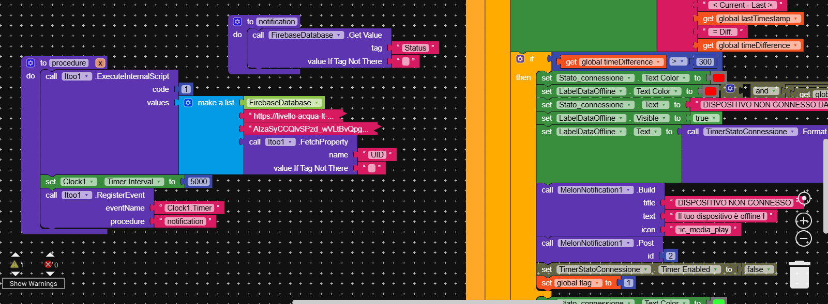Image resolution: width=828 pixels, height=304 pixels.
Task: Select red color block for Stato_connessione Text Color
Action: tap(718, 78)
